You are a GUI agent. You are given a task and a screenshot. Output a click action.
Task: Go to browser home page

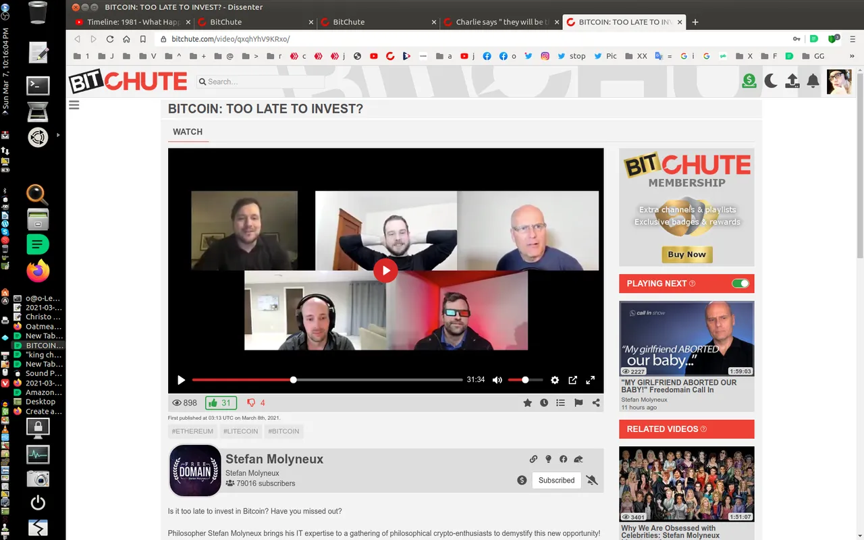pos(126,39)
